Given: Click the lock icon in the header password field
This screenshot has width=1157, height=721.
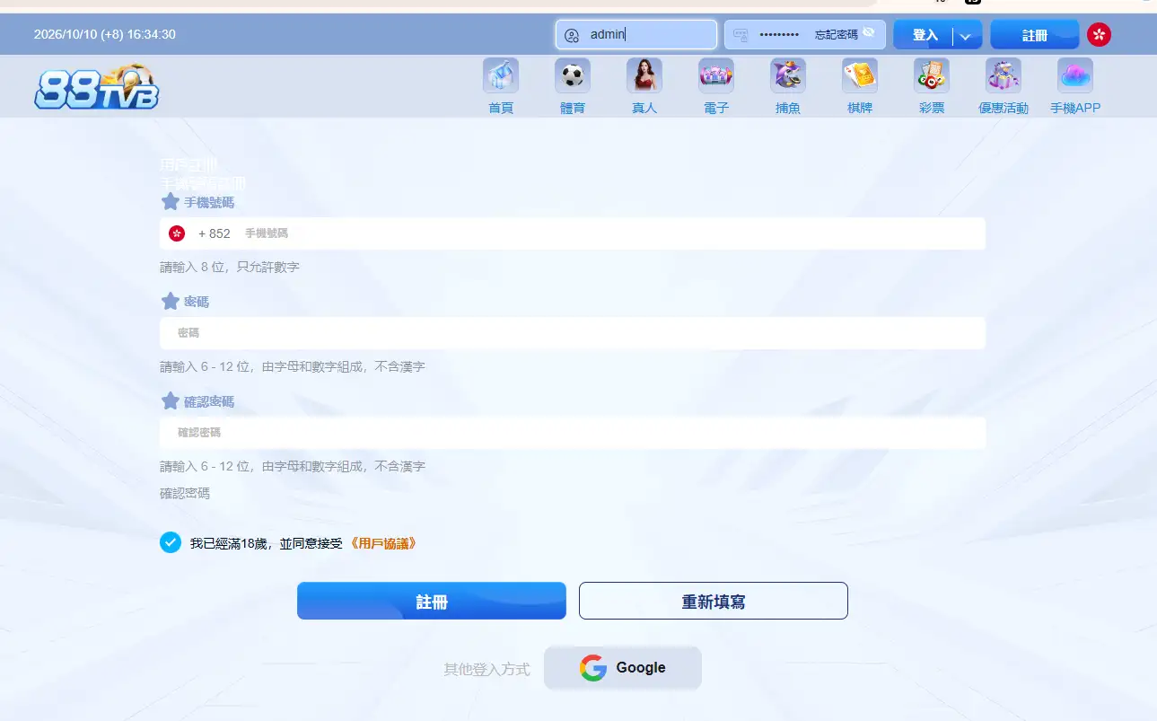Looking at the screenshot, I should (741, 35).
